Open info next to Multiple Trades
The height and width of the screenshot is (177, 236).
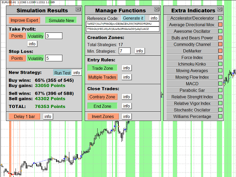click(126, 77)
